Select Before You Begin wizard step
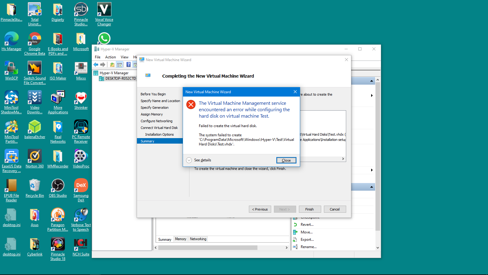Viewport: 488px width, 275px height. [x=153, y=94]
